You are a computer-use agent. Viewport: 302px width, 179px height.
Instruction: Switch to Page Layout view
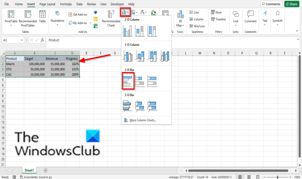(249, 177)
